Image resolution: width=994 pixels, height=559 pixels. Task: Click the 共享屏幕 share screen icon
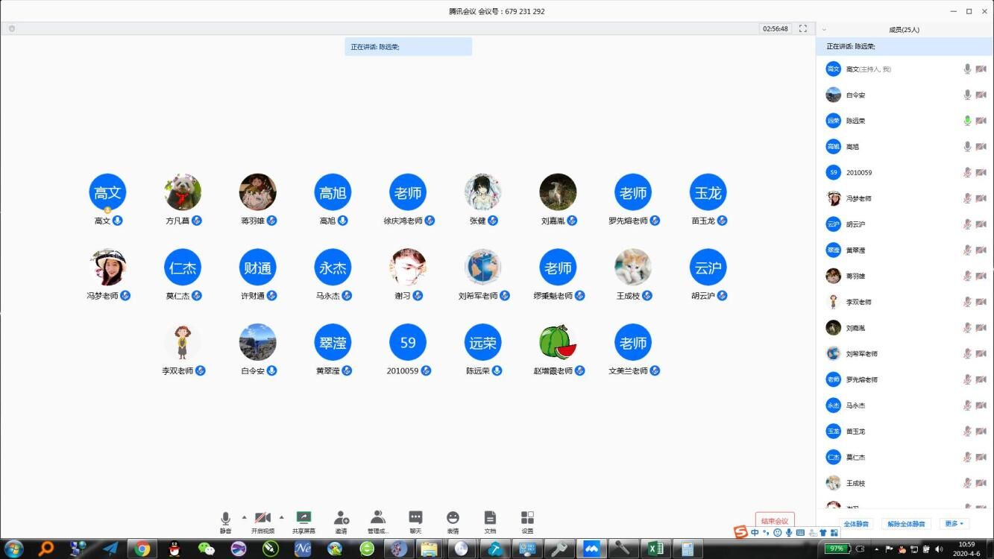[303, 518]
